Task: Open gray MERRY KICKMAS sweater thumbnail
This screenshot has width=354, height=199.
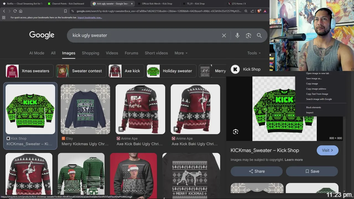Action: (x=191, y=176)
